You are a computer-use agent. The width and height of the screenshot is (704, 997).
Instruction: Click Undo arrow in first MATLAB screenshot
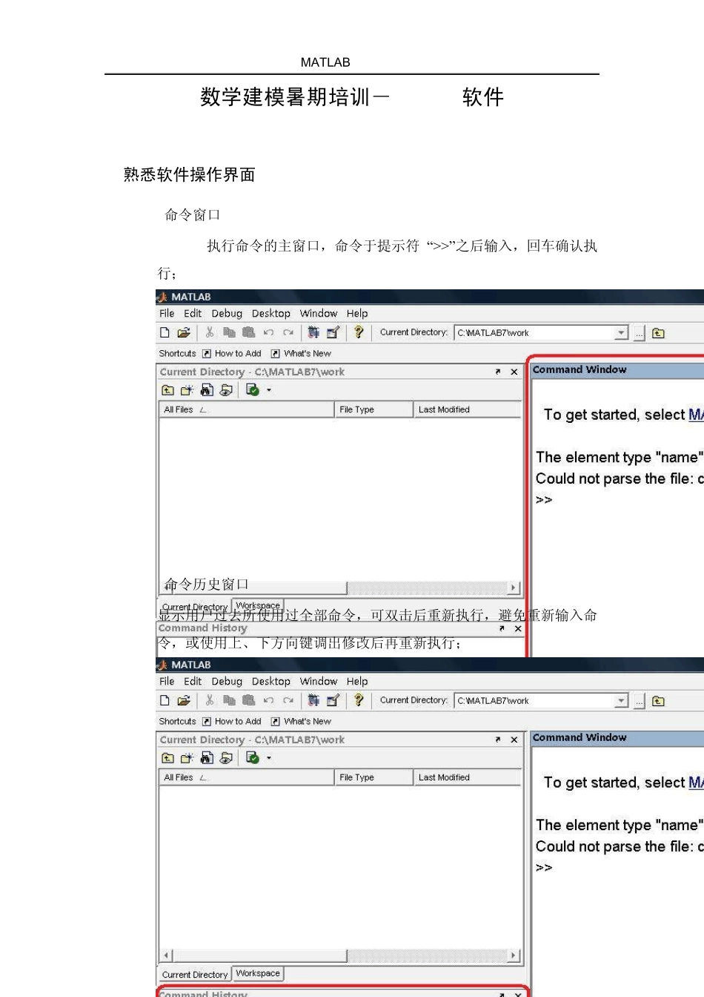click(x=268, y=332)
